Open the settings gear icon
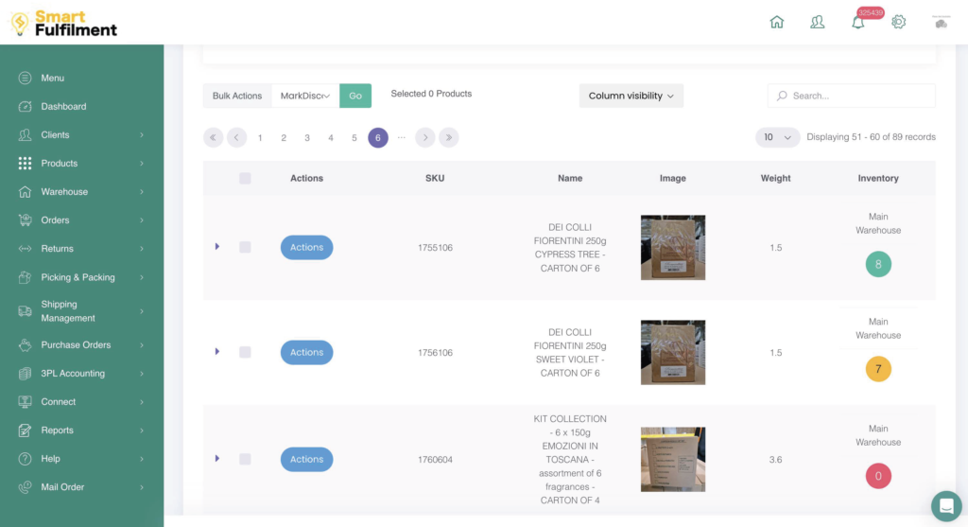Image resolution: width=968 pixels, height=527 pixels. 899,22
